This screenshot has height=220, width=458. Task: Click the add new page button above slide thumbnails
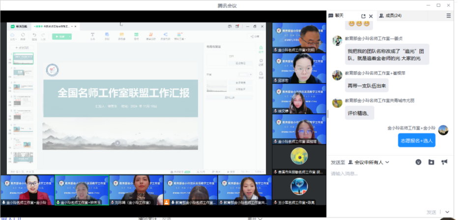[22, 48]
